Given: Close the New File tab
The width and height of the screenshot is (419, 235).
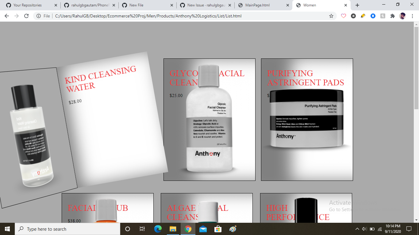Looking at the screenshot, I should pos(171,5).
